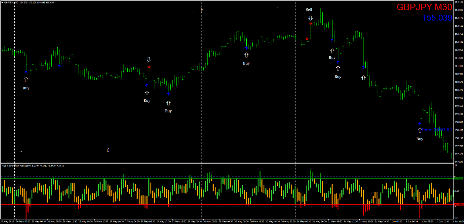Select white down arrow in chart's left half
The height and width of the screenshot is (224, 464).
click(149, 59)
